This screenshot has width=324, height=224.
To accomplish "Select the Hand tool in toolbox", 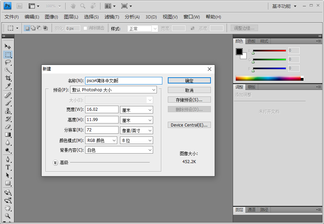I will click(x=8, y=208).
